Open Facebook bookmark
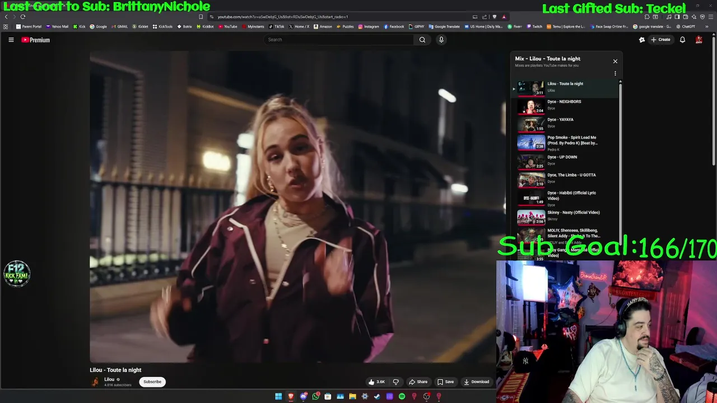Image resolution: width=717 pixels, height=403 pixels. click(394, 26)
